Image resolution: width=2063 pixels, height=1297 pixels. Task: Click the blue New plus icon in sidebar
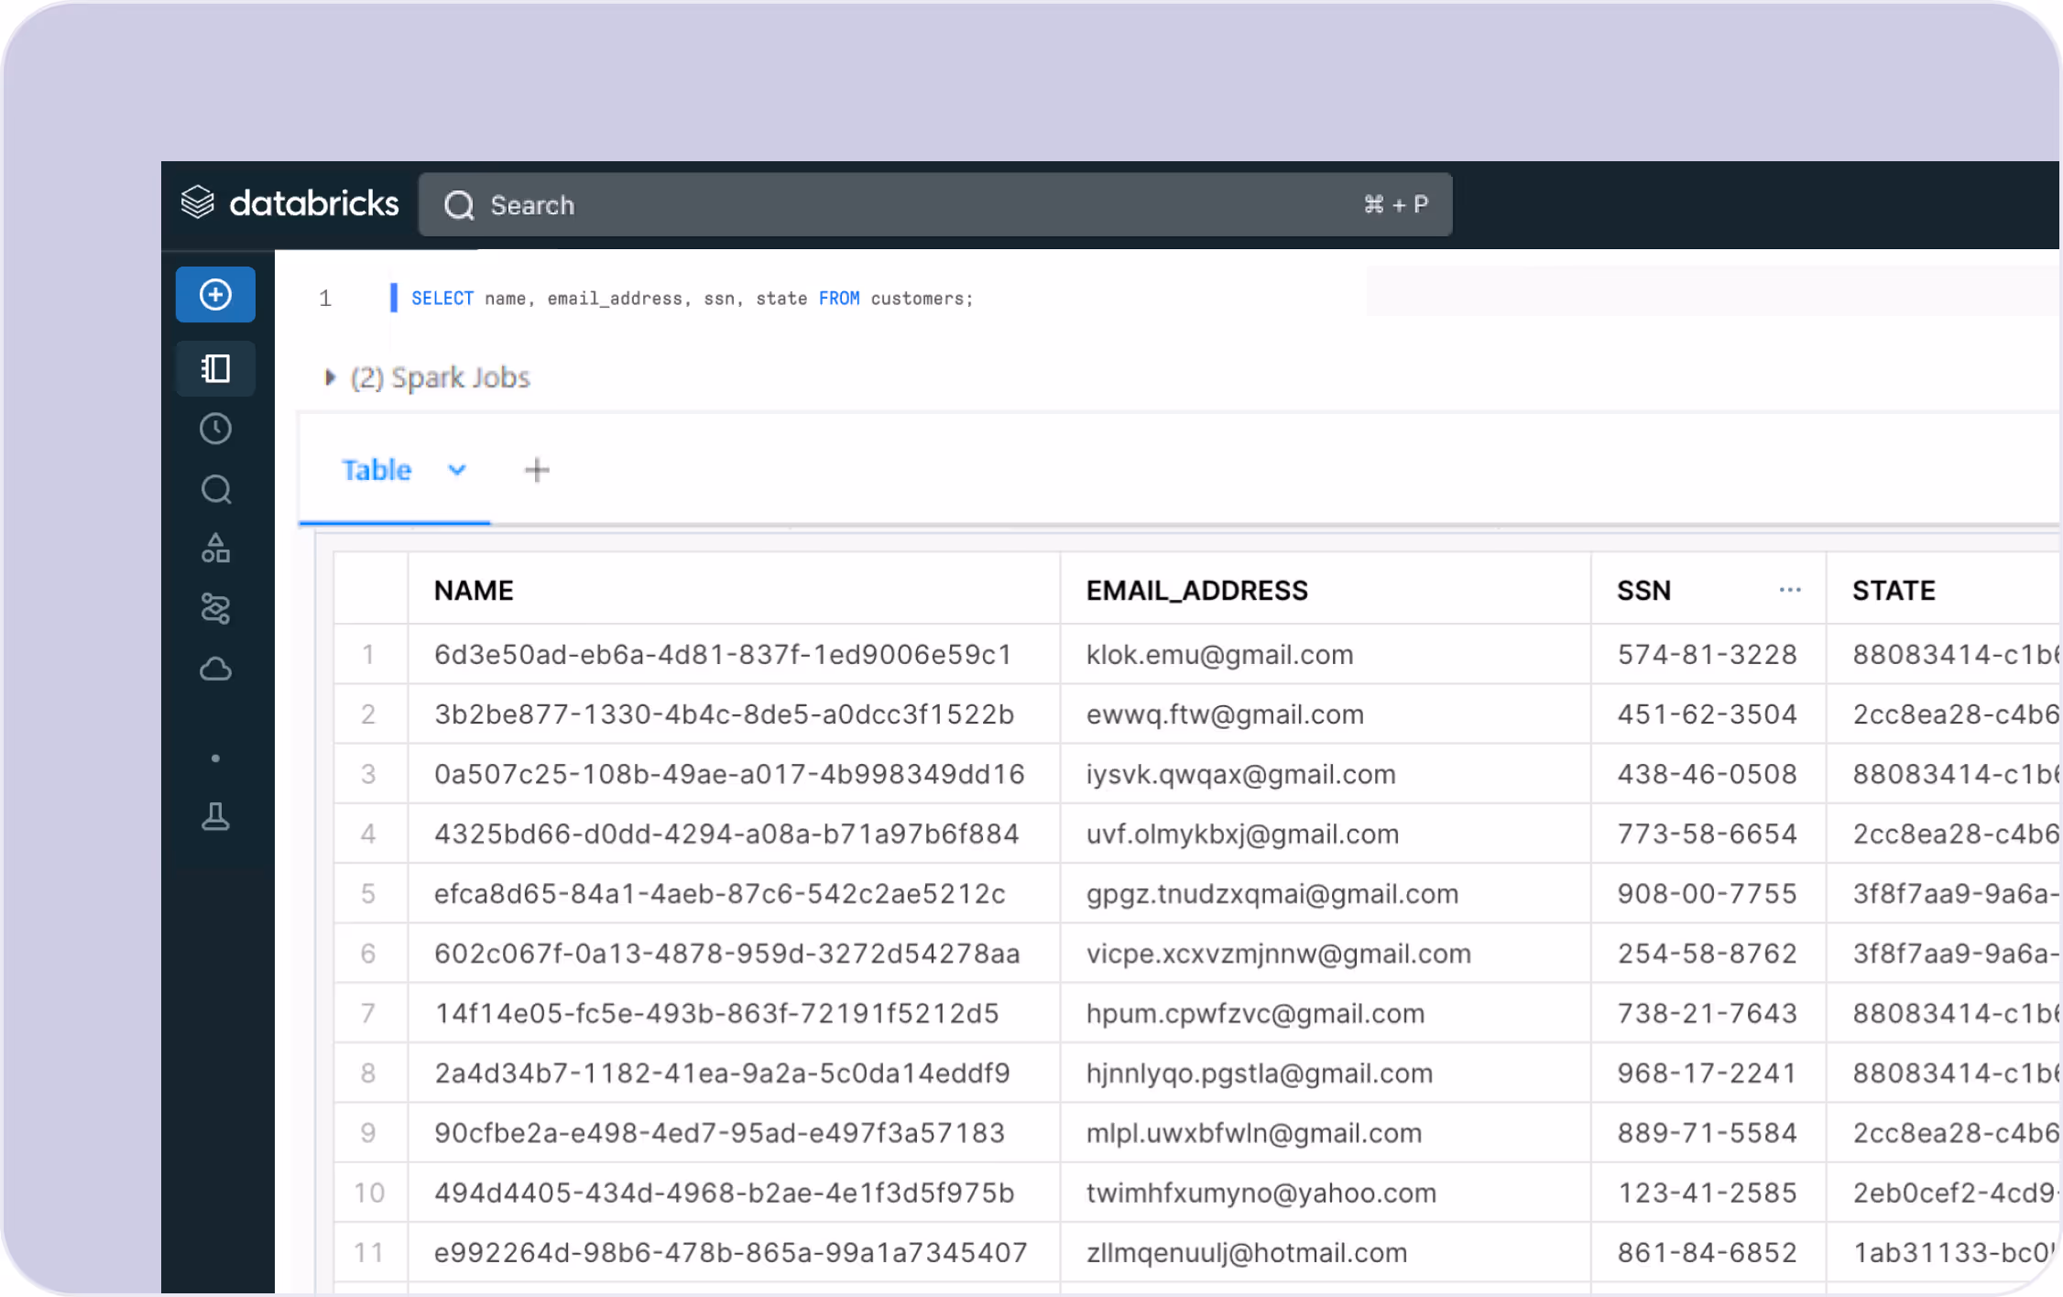[215, 295]
